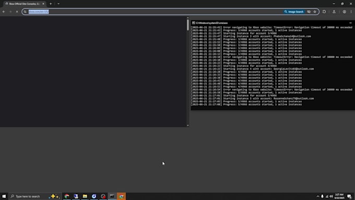Open the second pinned taskbar app after Chrome
The image size is (355, 200).
[x=76, y=196]
